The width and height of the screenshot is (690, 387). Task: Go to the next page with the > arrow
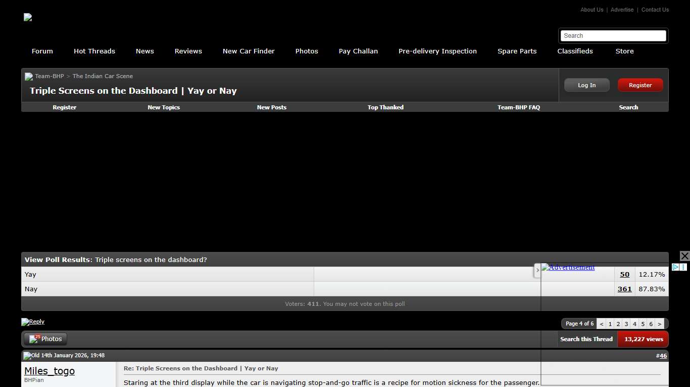pyautogui.click(x=659, y=324)
